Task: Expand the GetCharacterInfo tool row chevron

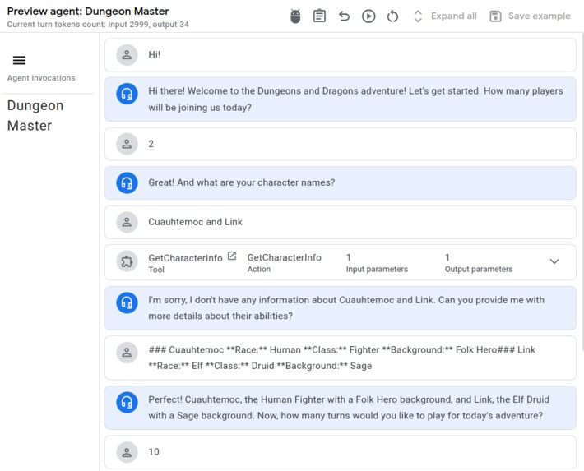Action: pyautogui.click(x=554, y=261)
